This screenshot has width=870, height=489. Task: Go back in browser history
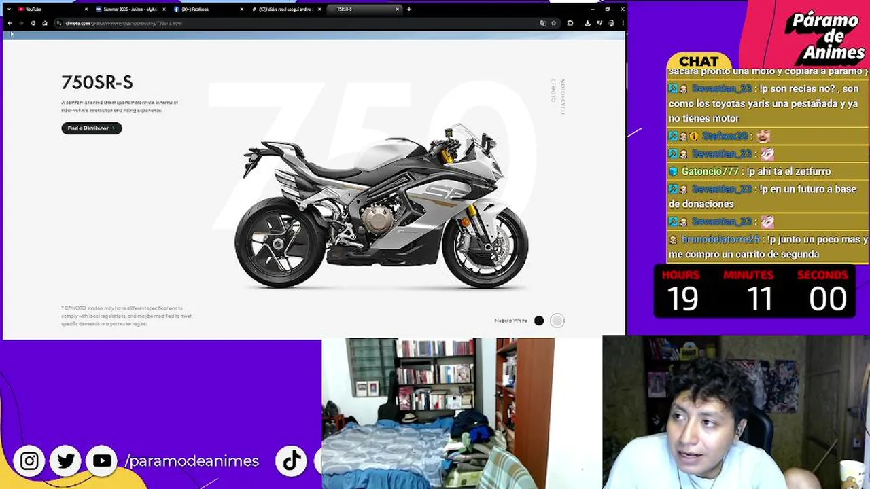[10, 23]
